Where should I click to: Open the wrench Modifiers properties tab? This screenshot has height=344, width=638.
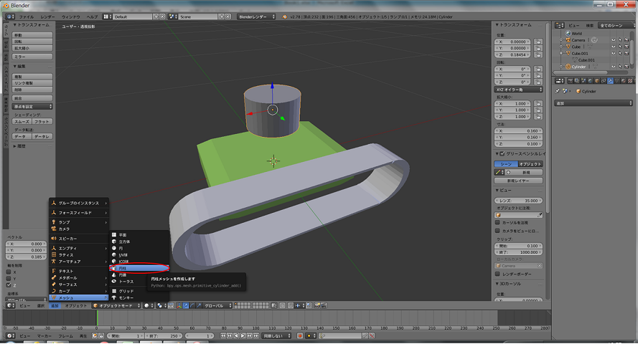tap(609, 81)
